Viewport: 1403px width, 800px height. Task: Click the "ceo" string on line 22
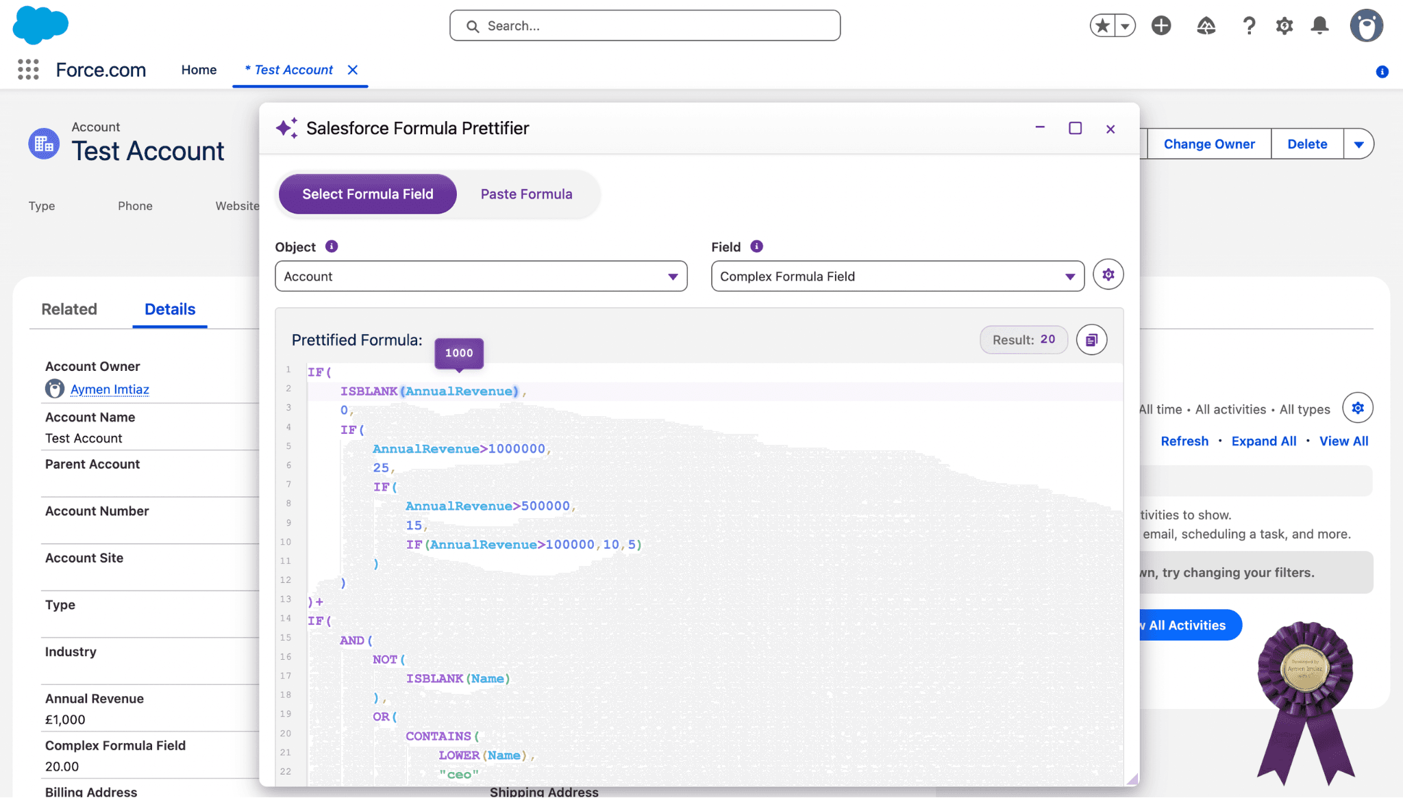[x=459, y=775]
